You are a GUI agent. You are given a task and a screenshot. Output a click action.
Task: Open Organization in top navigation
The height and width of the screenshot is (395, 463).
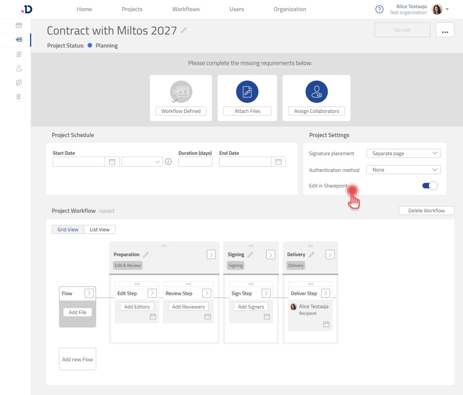coord(290,9)
